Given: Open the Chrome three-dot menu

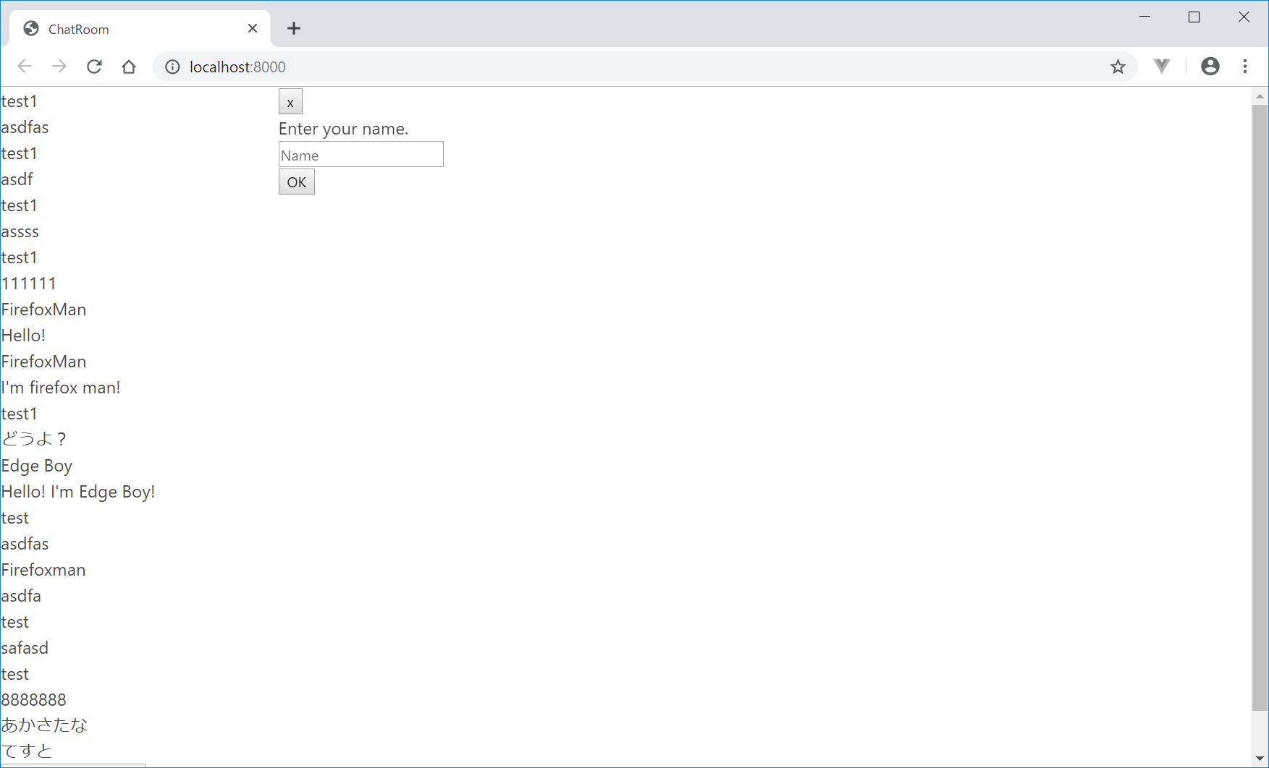Looking at the screenshot, I should tap(1245, 67).
